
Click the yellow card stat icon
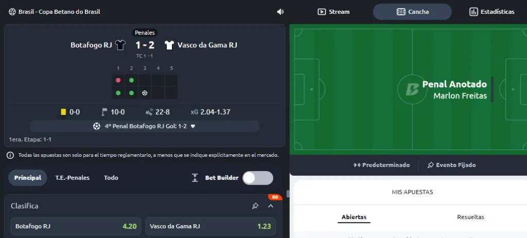coord(63,112)
